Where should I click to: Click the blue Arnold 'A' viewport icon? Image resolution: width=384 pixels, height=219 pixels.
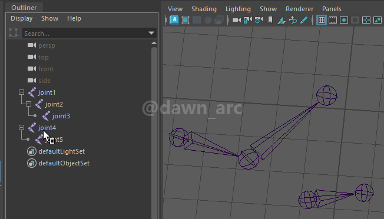pyautogui.click(x=174, y=20)
